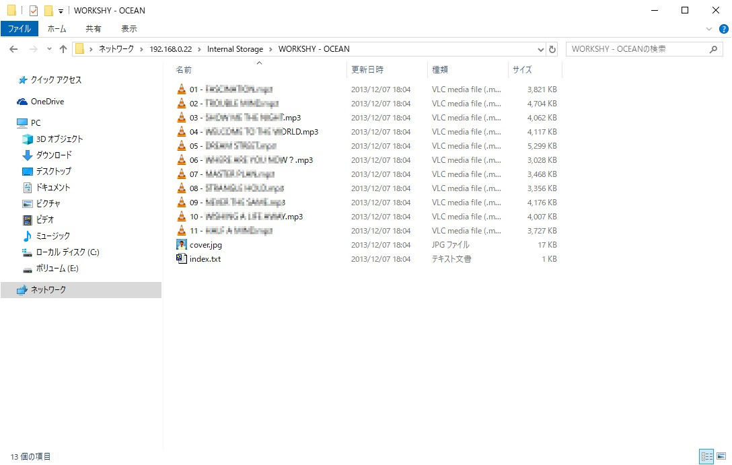Switch to the 表示 ribbon tab
Screen dimensions: 732x465
129,28
